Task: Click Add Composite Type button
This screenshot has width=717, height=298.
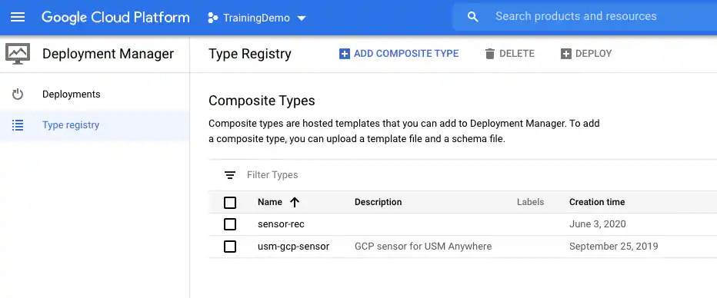Action: tap(399, 54)
